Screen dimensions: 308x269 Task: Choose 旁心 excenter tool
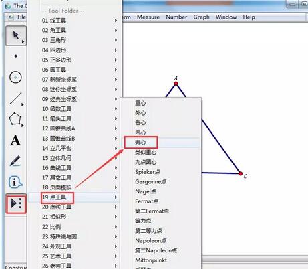tap(160, 143)
